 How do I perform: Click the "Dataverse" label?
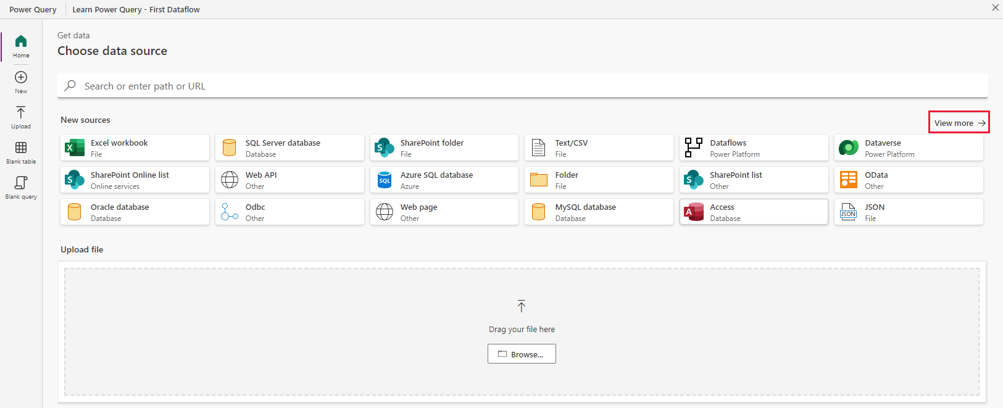coord(883,143)
